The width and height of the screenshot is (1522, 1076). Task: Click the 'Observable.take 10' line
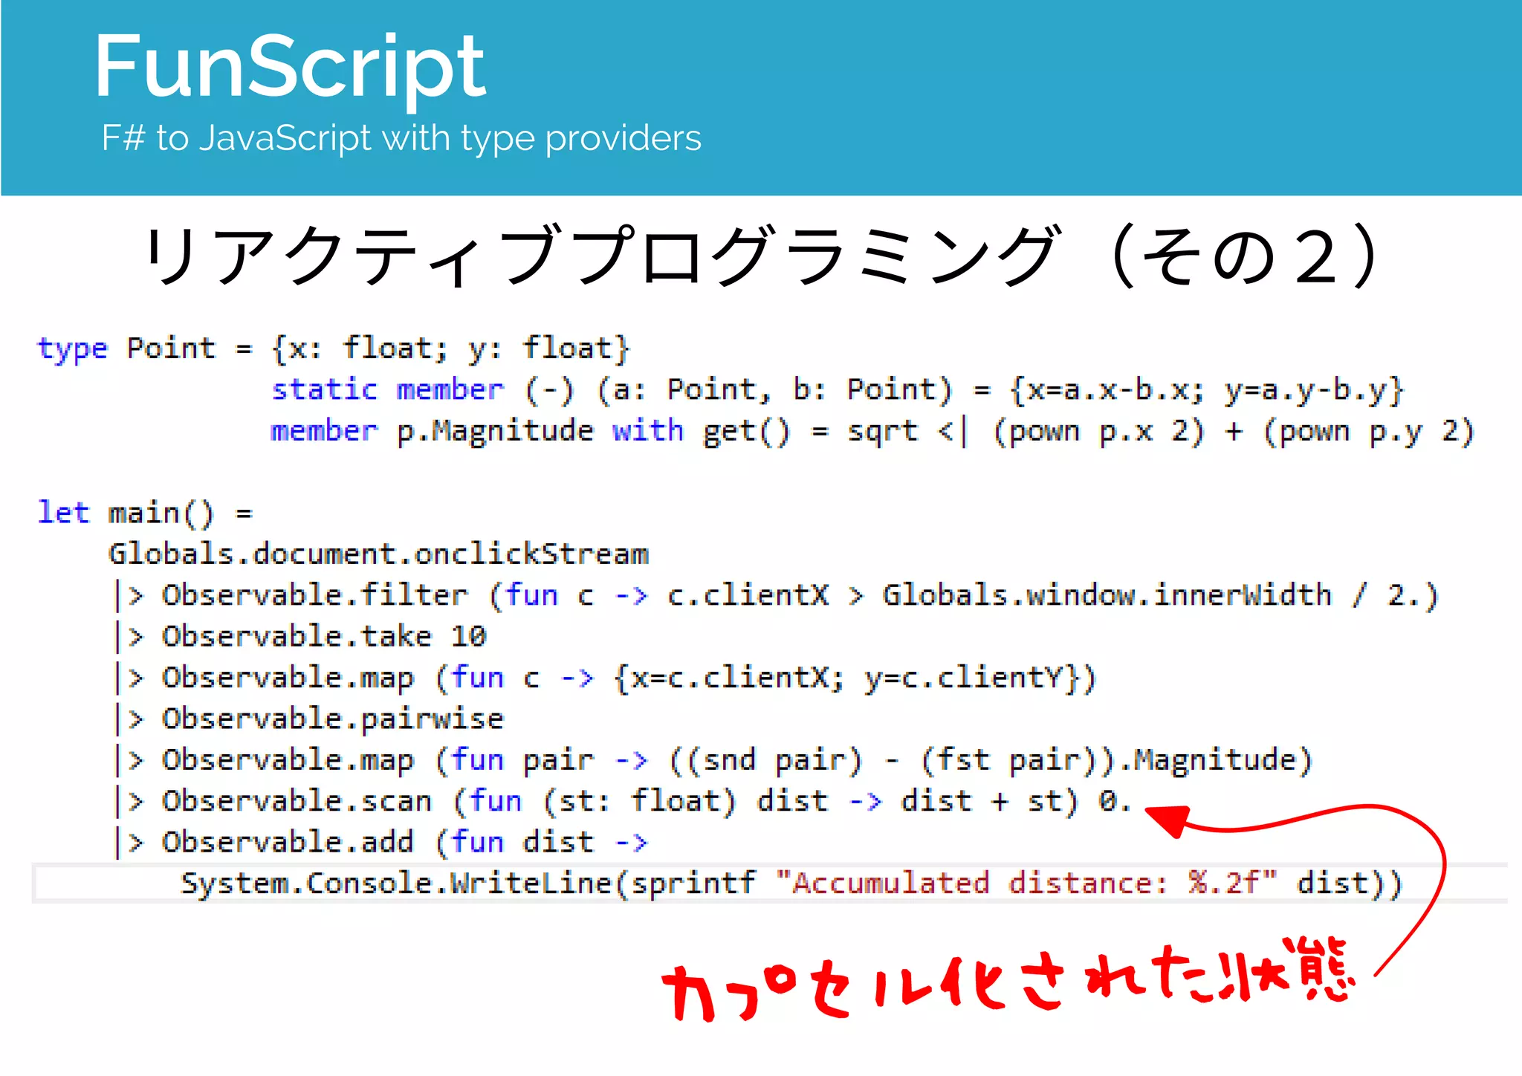point(299,637)
